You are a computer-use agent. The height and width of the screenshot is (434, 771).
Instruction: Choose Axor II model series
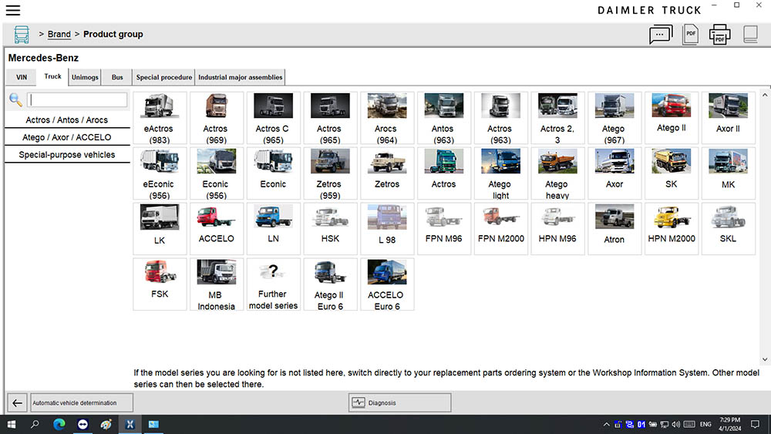[x=729, y=118]
